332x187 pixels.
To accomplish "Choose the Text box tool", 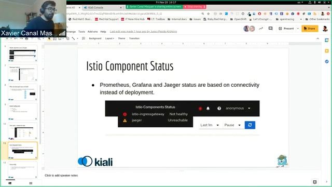I will (54, 38).
